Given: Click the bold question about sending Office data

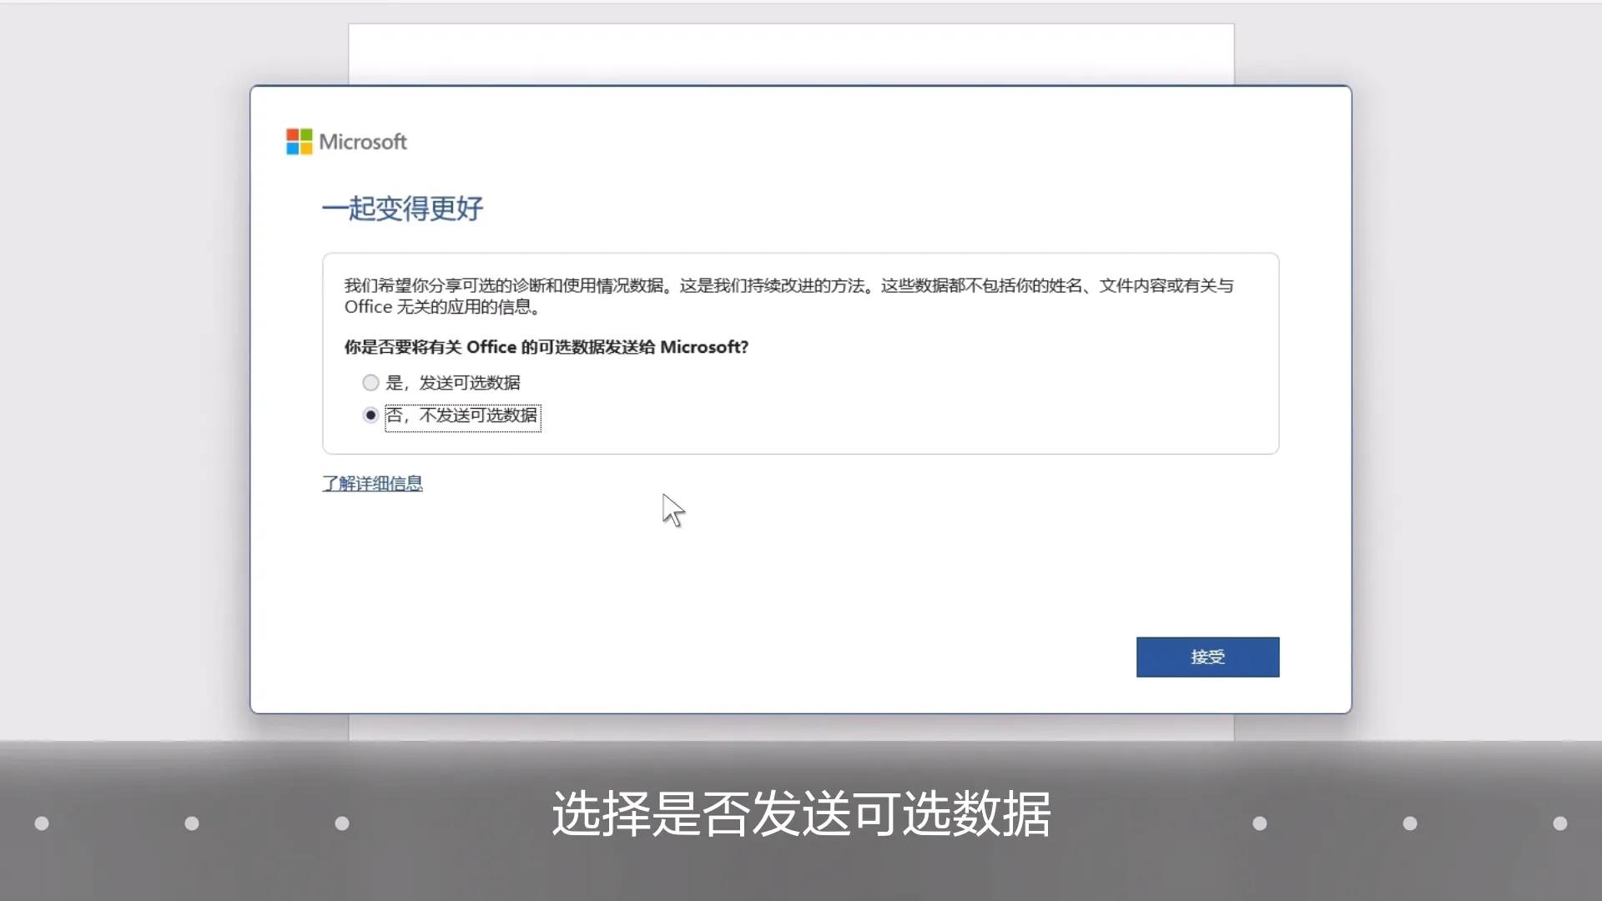Looking at the screenshot, I should coord(547,347).
